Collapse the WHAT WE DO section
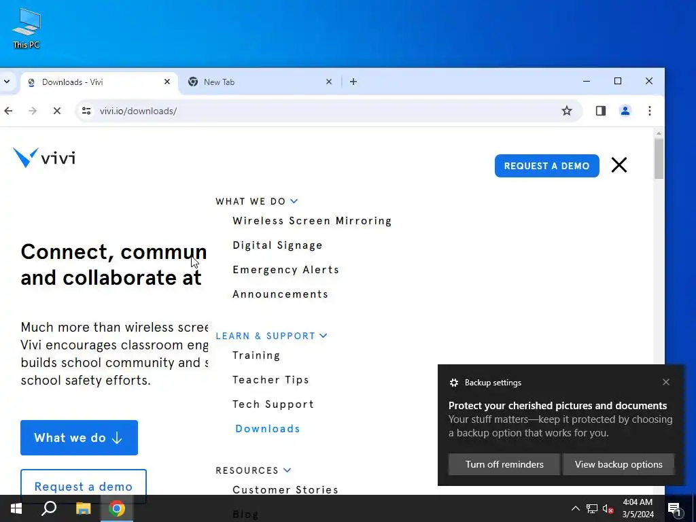The height and width of the screenshot is (522, 696). (x=256, y=201)
